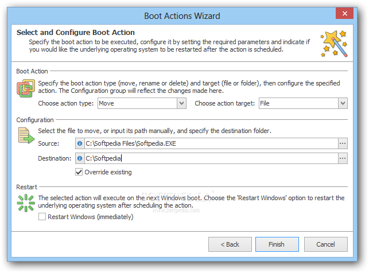Open the Choose action type dropdown arrow
369x273 pixels.
[x=181, y=103]
